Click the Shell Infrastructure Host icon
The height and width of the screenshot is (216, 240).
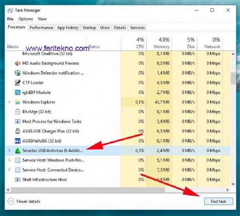pos(18,180)
